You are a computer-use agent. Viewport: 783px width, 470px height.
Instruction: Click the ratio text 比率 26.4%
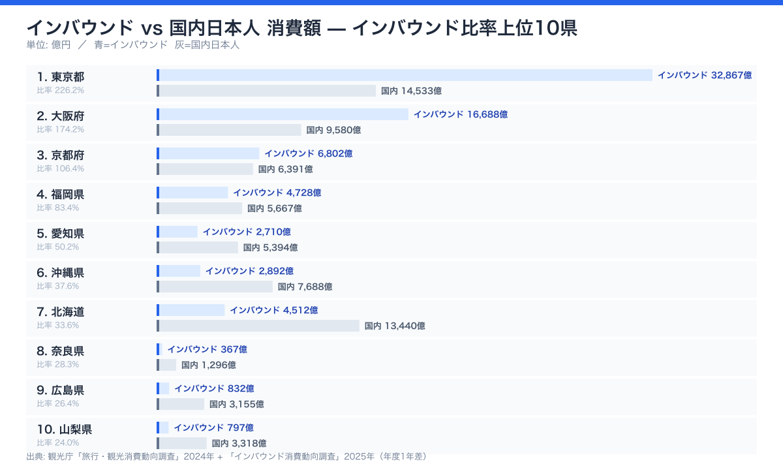[x=58, y=403]
